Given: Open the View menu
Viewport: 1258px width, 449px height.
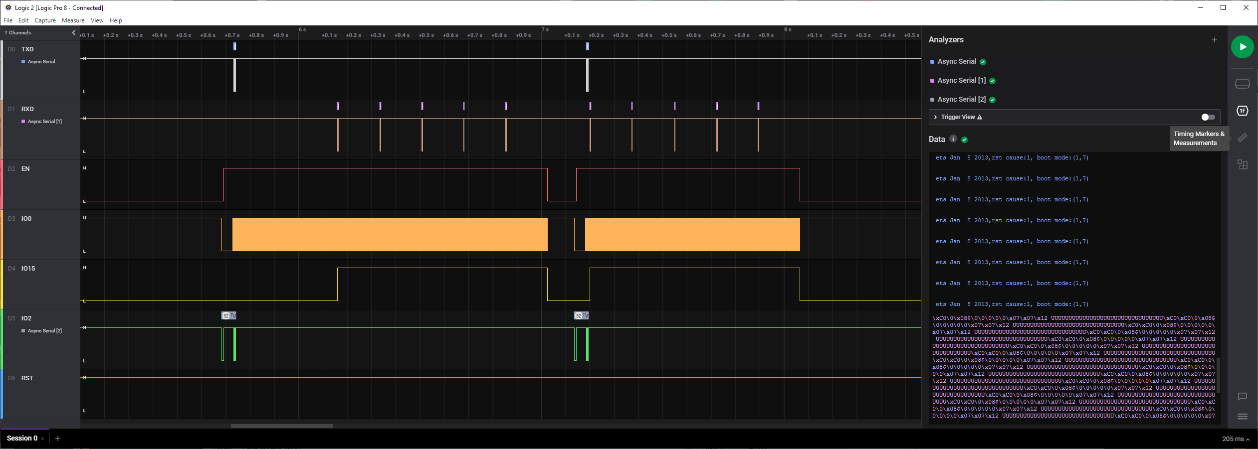Looking at the screenshot, I should pyautogui.click(x=97, y=20).
